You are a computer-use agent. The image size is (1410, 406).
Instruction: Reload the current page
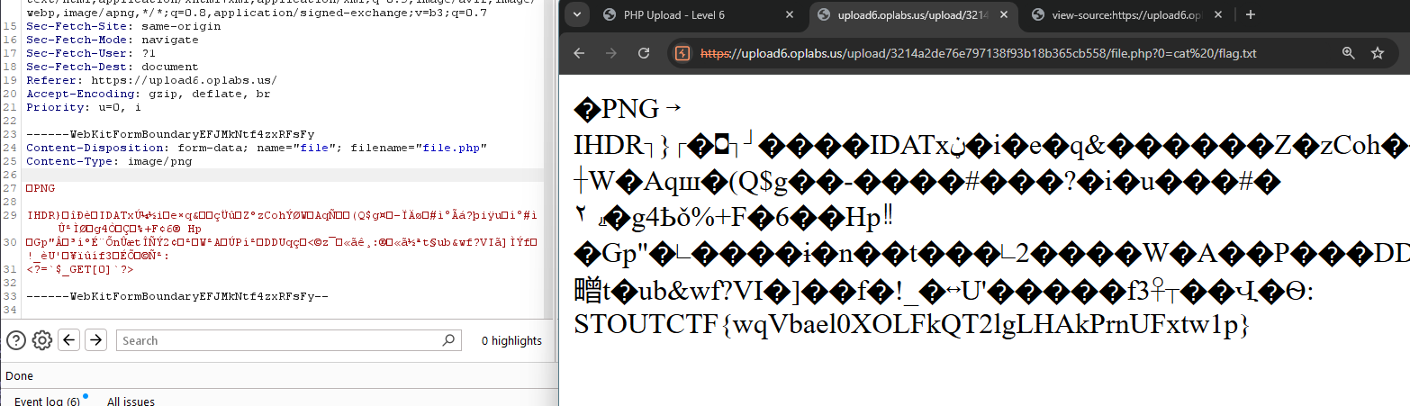coord(644,53)
